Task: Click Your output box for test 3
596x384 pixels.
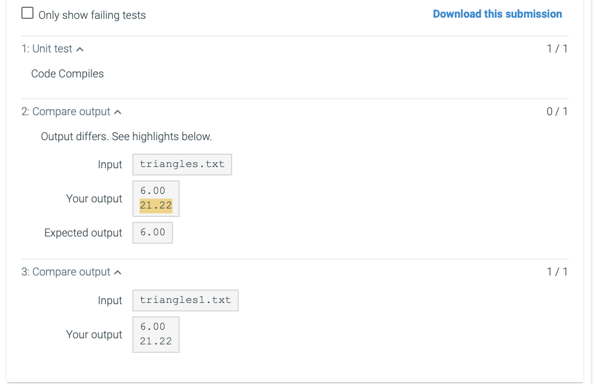Action: [155, 334]
